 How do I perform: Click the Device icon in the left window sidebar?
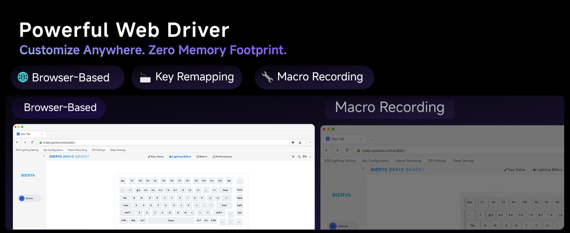22,198
